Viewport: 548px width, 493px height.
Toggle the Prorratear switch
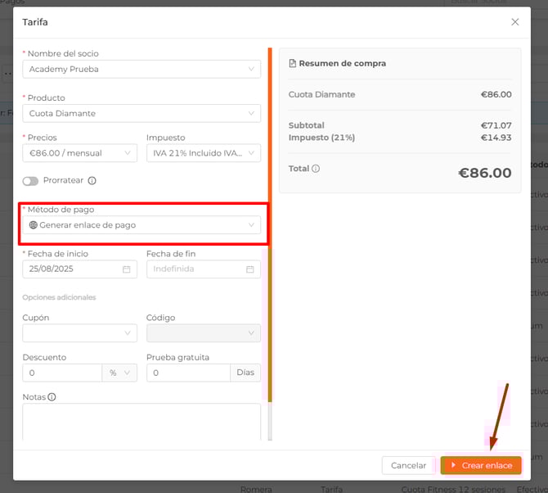(30, 181)
